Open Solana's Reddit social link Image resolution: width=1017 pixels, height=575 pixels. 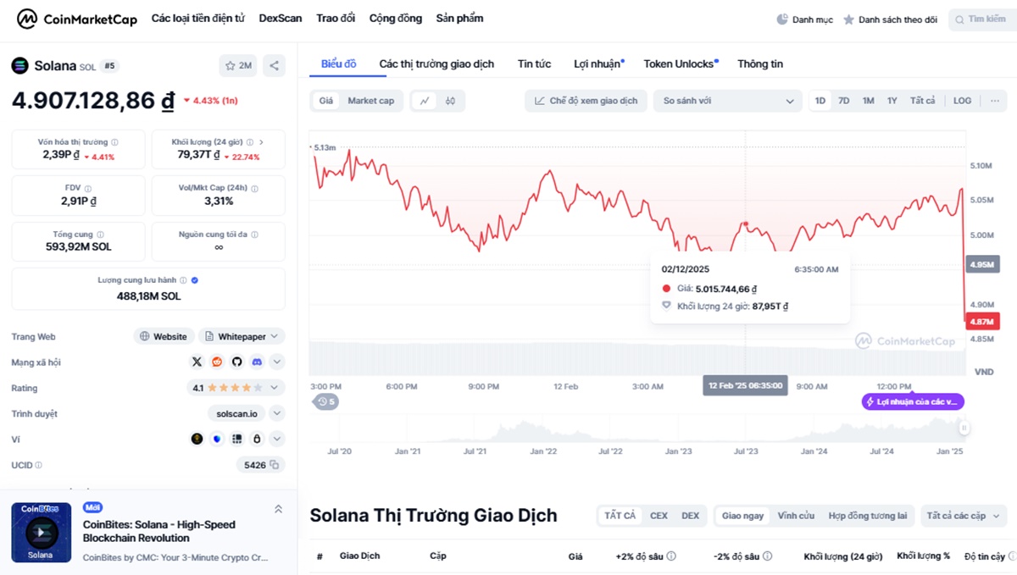(217, 362)
